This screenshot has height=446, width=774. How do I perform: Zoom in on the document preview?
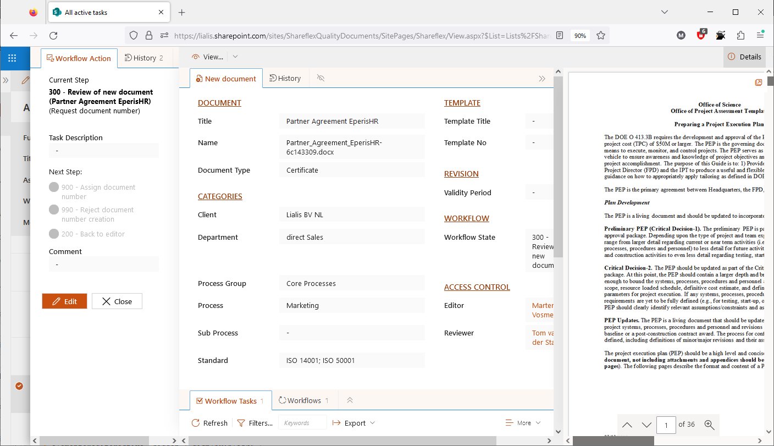point(709,424)
